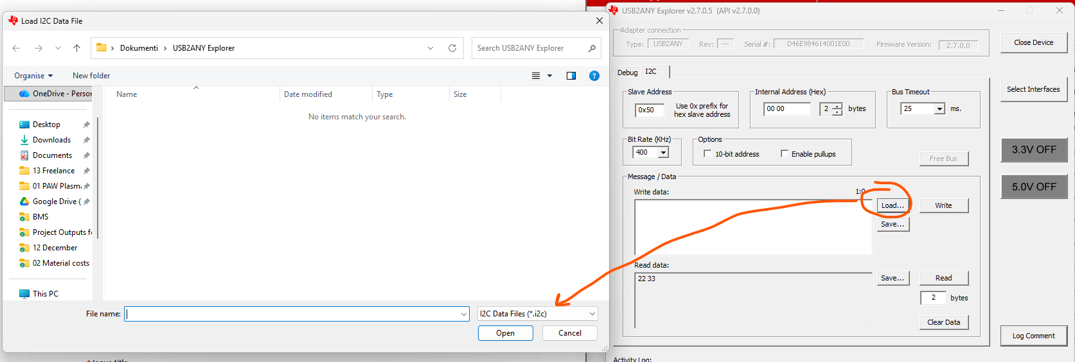Click the Write button
Image resolution: width=1075 pixels, height=362 pixels.
943,205
